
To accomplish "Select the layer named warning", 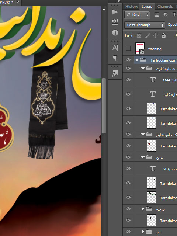I will pos(155,49).
